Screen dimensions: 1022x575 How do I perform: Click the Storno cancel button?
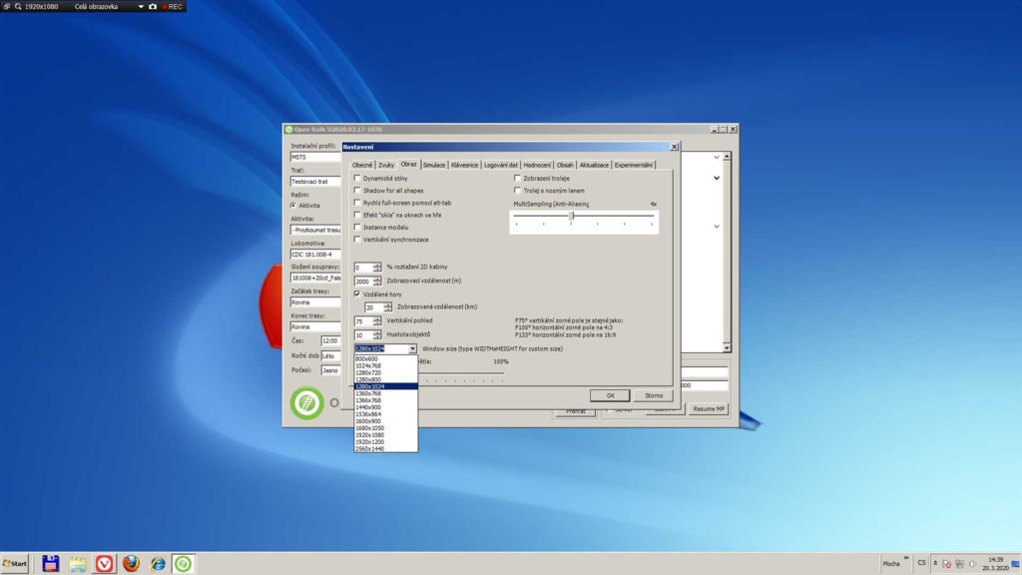[653, 395]
